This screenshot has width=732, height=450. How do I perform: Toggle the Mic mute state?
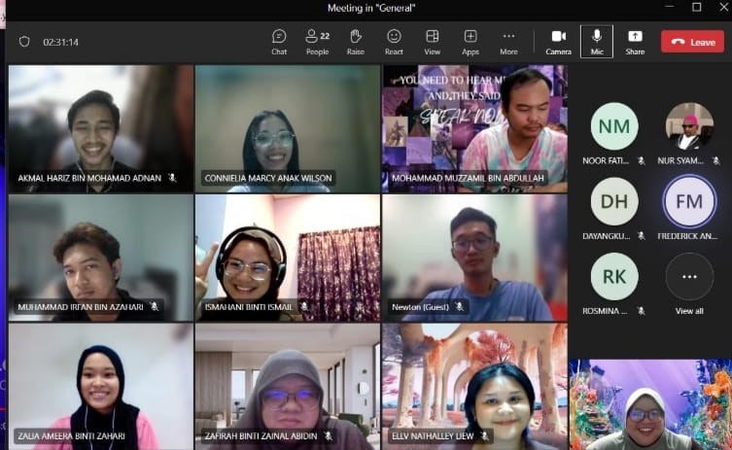[x=597, y=41]
